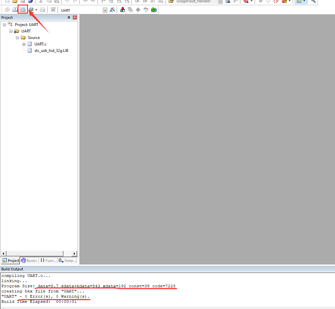Open the debug session dropdown arrow
The width and height of the screenshot is (335, 309).
(x=251, y=1)
